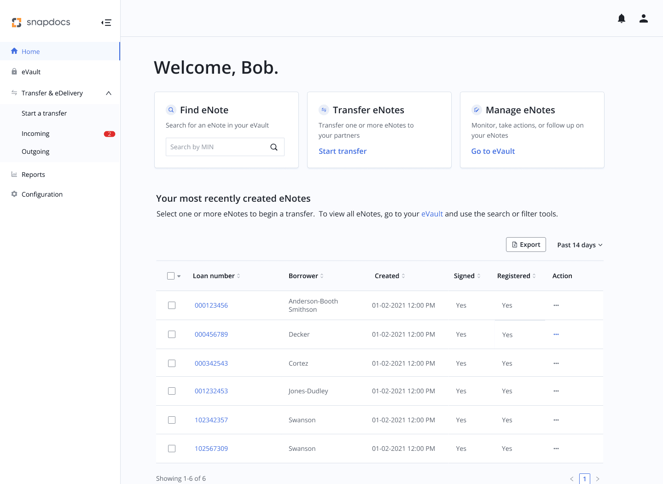Select checkbox for loan 102567309

pyautogui.click(x=172, y=449)
